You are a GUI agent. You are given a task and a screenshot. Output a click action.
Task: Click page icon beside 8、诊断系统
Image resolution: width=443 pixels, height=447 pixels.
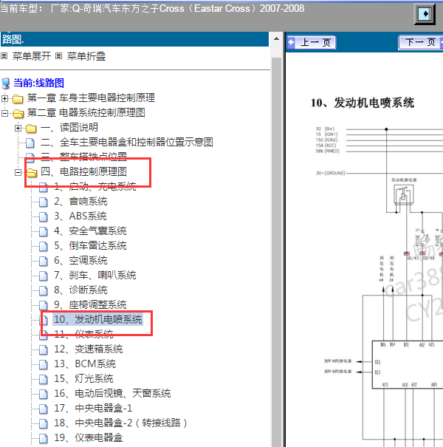[x=44, y=291]
